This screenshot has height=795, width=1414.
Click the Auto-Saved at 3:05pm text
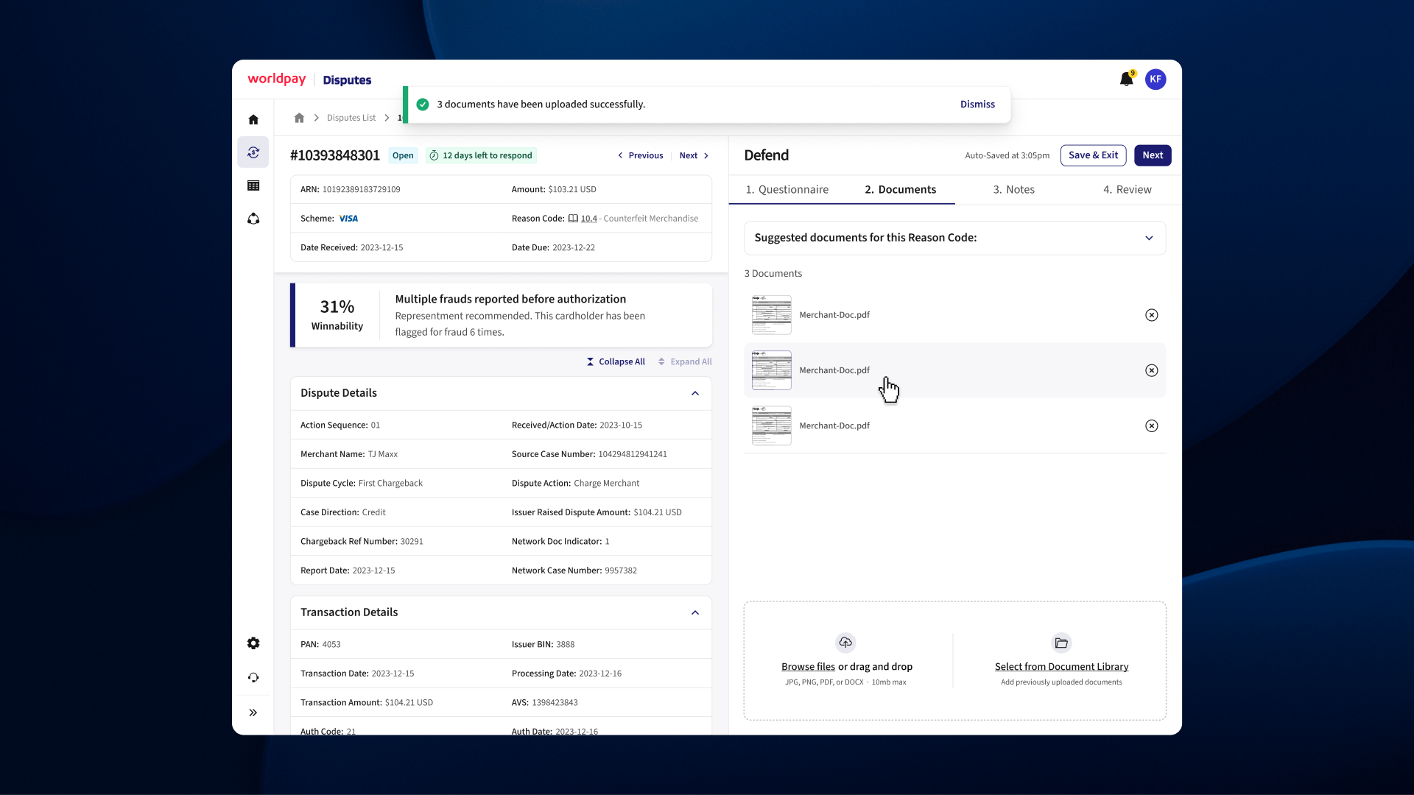(x=1007, y=155)
